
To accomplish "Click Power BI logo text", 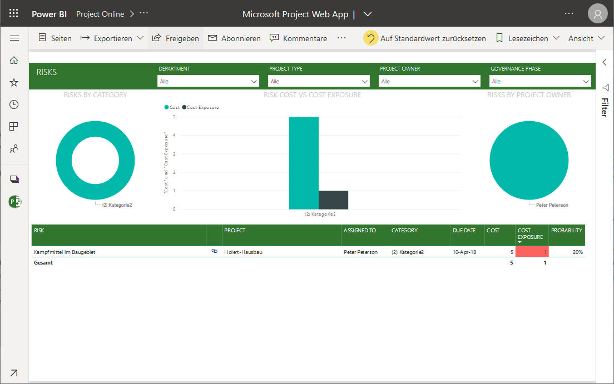I will point(49,14).
